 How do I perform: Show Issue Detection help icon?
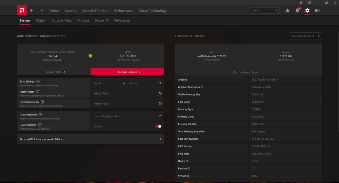(40, 125)
